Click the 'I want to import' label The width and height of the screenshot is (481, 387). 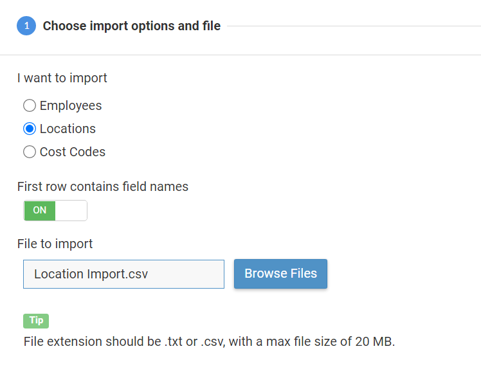click(62, 78)
